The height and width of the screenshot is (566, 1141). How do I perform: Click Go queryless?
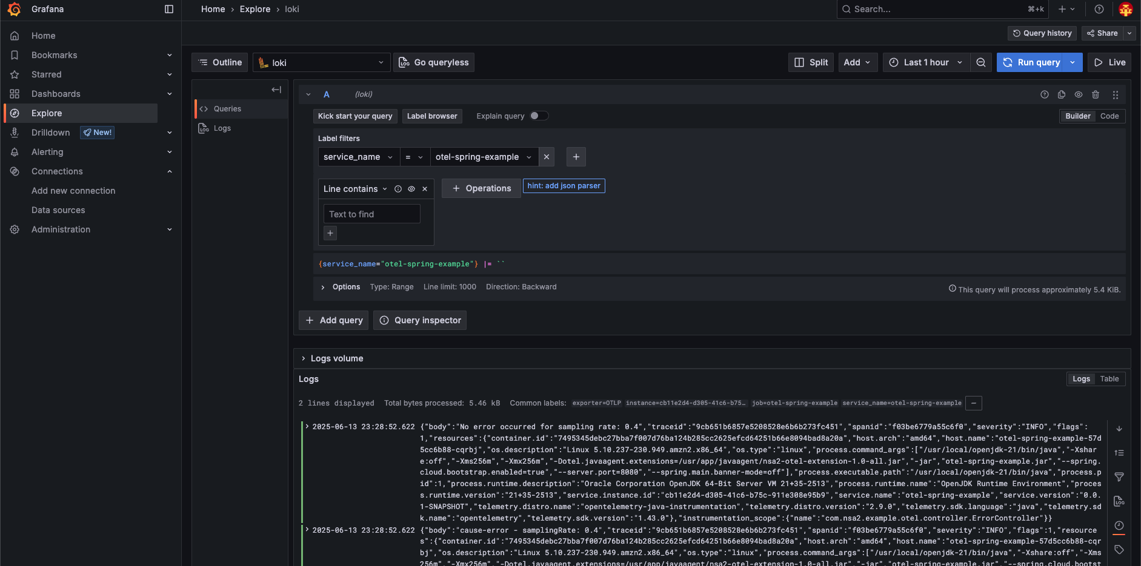click(x=434, y=62)
